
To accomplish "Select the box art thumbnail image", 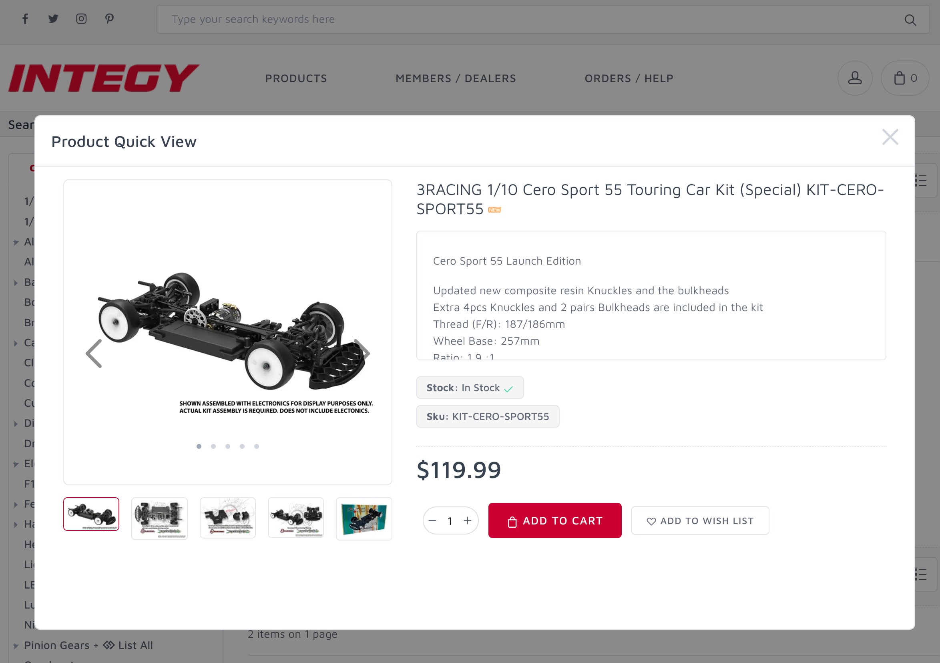I will point(364,518).
